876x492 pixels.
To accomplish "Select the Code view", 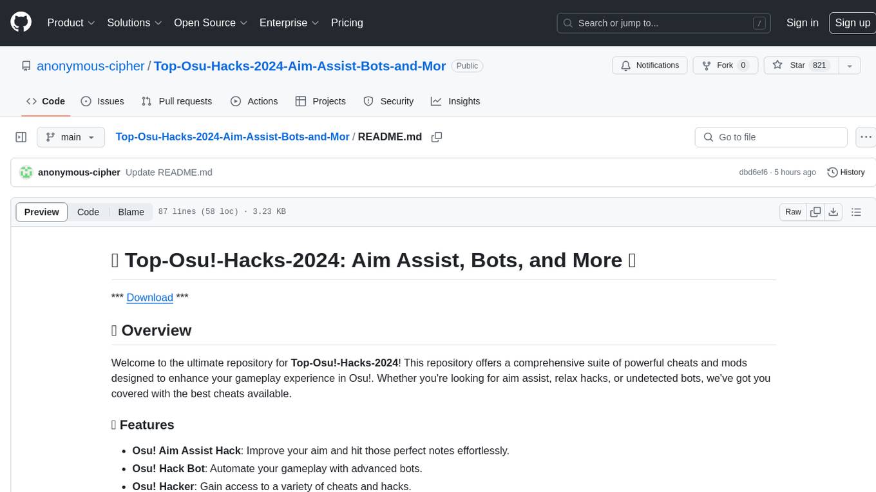I will (x=88, y=212).
